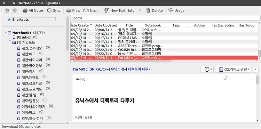The width and height of the screenshot is (261, 129).
Task: Click the 개인:정보저장 notebook icon
Action: click(19, 83)
